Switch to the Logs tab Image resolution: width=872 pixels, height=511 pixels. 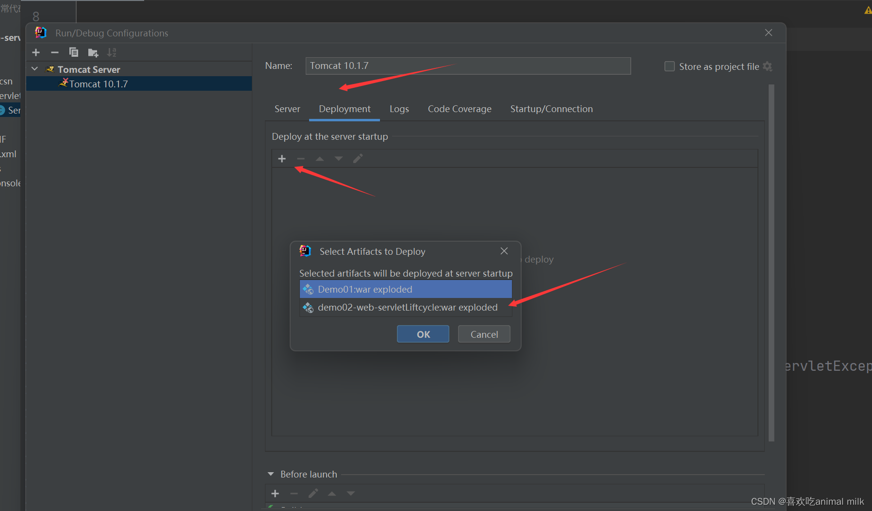[399, 109]
